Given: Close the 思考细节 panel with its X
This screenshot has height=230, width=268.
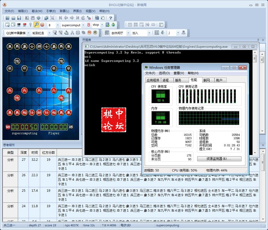Looking at the screenshot, I should (x=263, y=145).
